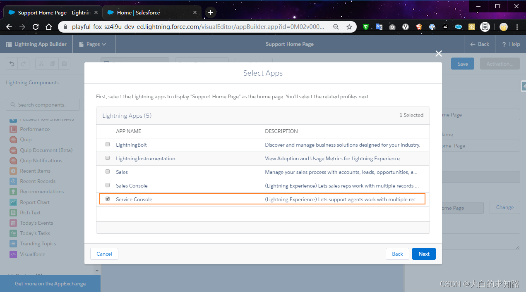The image size is (526, 292).
Task: Select the Today's Tasks component icon
Action: click(13, 233)
